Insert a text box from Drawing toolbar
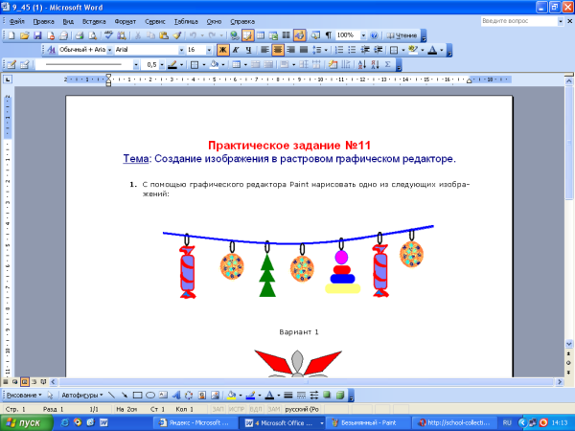 pos(163,395)
